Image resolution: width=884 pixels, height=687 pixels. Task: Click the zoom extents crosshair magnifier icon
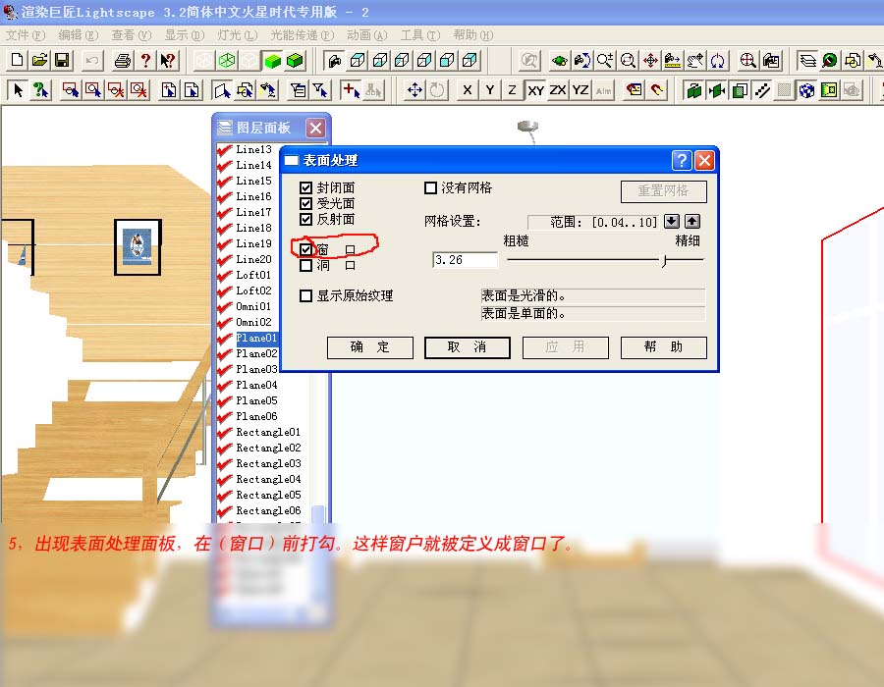click(747, 60)
